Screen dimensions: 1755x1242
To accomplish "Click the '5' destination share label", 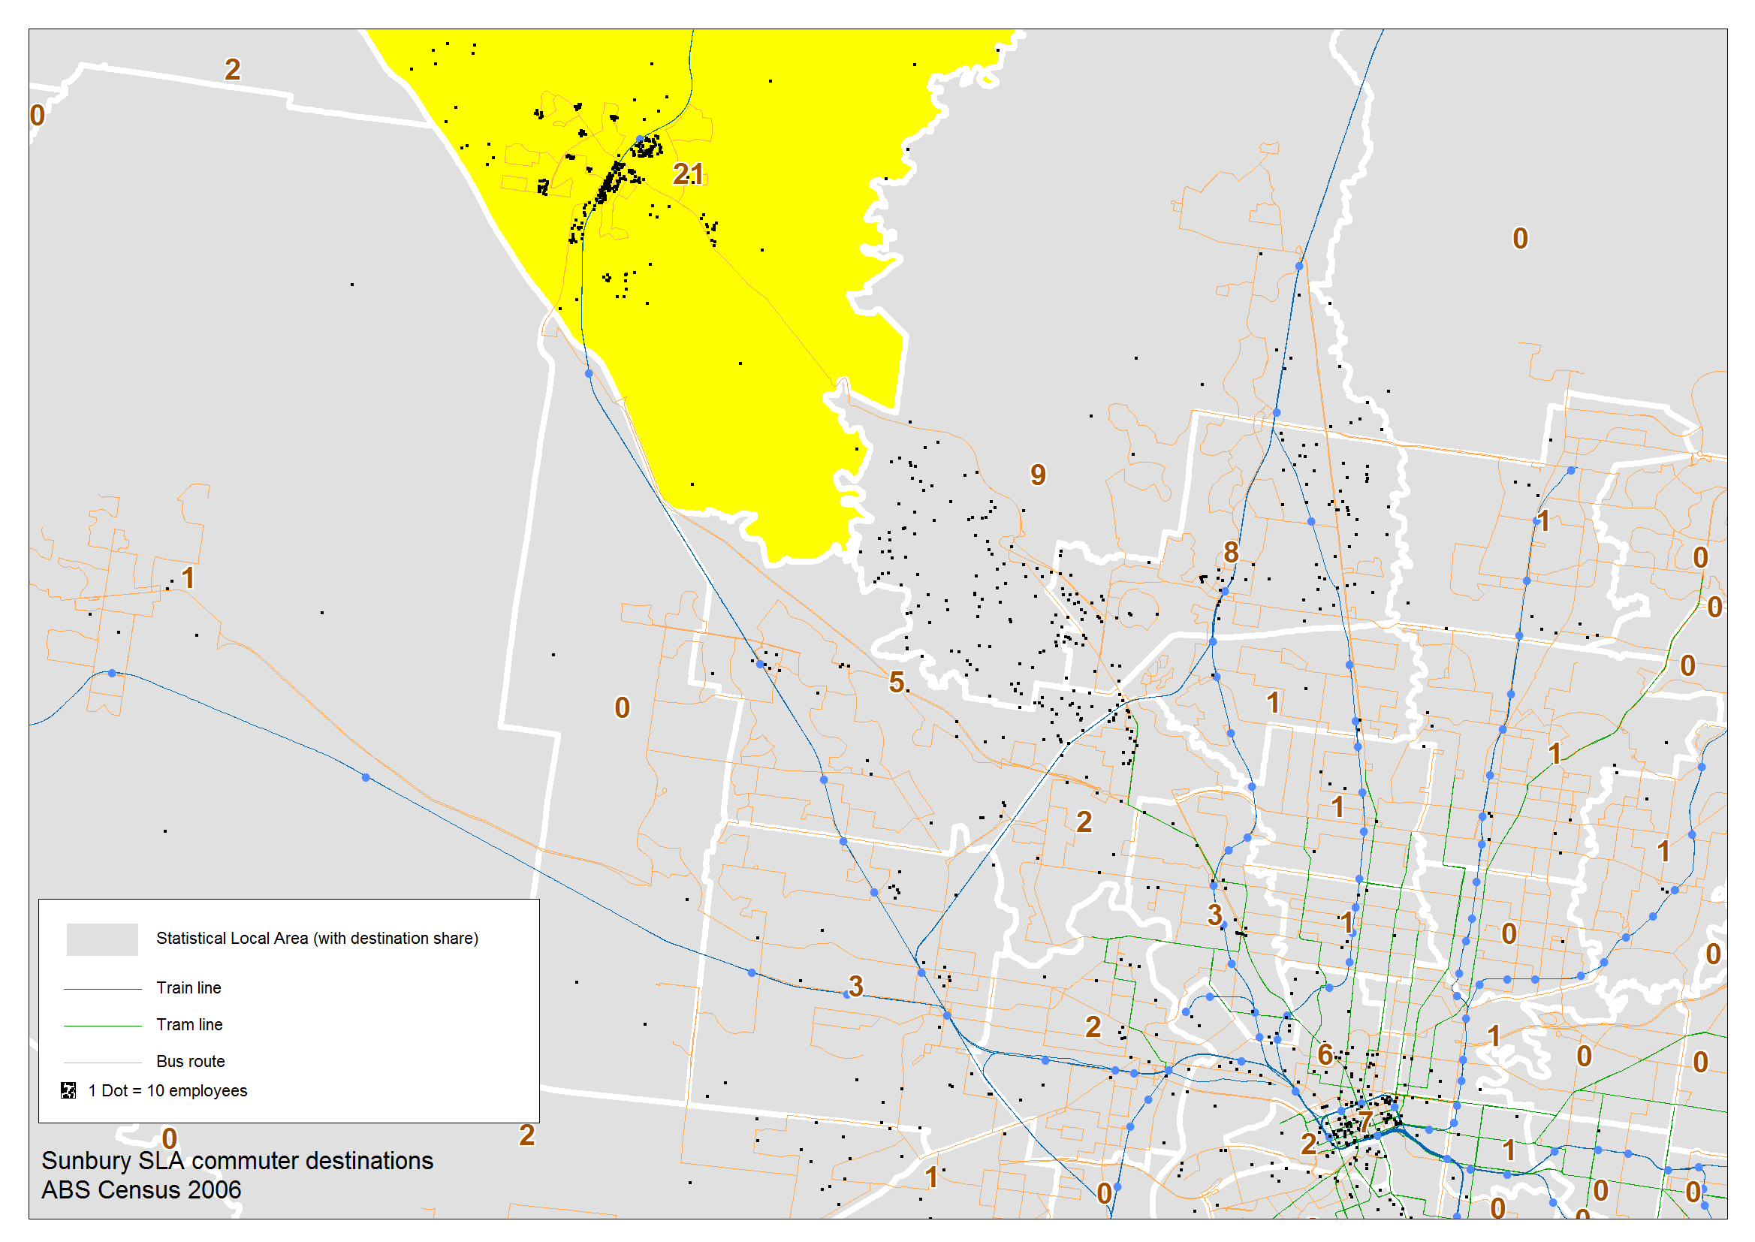I will (x=896, y=682).
